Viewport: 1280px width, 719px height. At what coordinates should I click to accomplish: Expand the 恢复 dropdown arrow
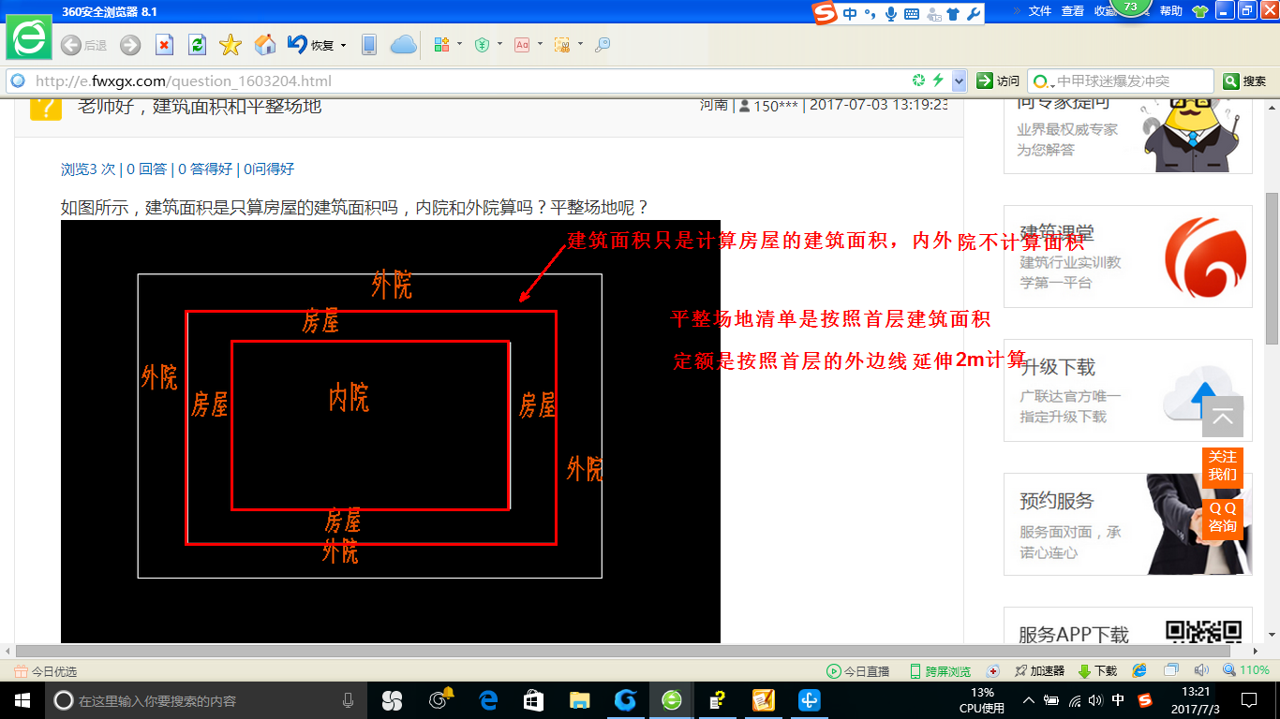(343, 45)
